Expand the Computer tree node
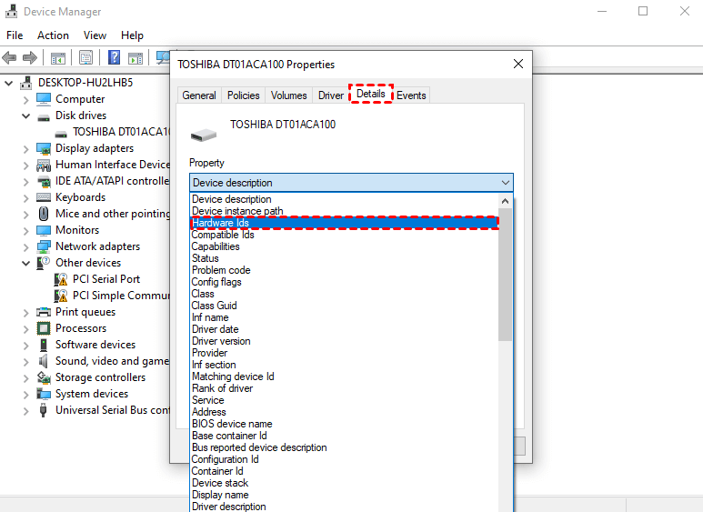703x512 pixels. [x=26, y=99]
